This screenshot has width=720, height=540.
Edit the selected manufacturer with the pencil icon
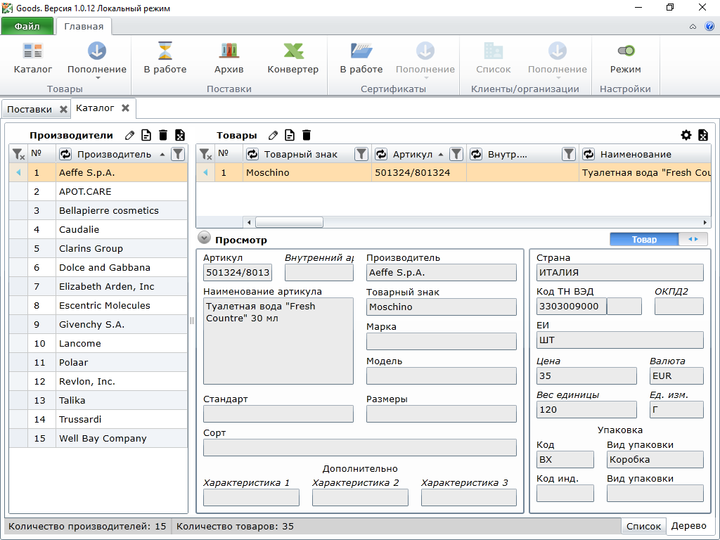click(x=130, y=135)
